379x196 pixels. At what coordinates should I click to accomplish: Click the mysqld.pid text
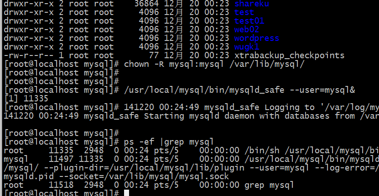click(x=29, y=176)
